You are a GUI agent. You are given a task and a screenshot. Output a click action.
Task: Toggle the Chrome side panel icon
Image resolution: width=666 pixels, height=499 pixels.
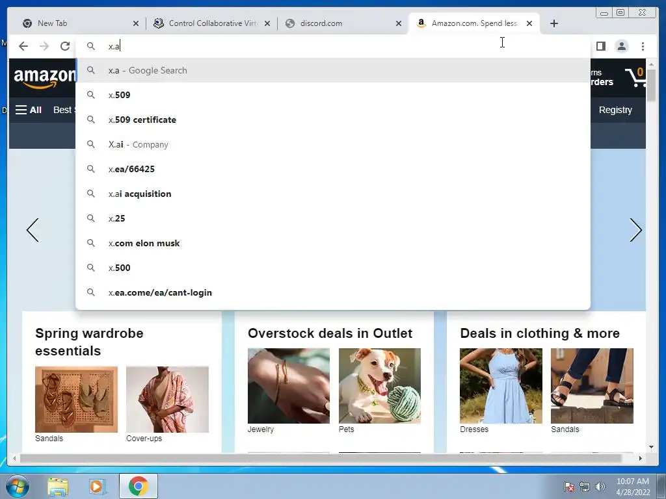[x=600, y=46]
